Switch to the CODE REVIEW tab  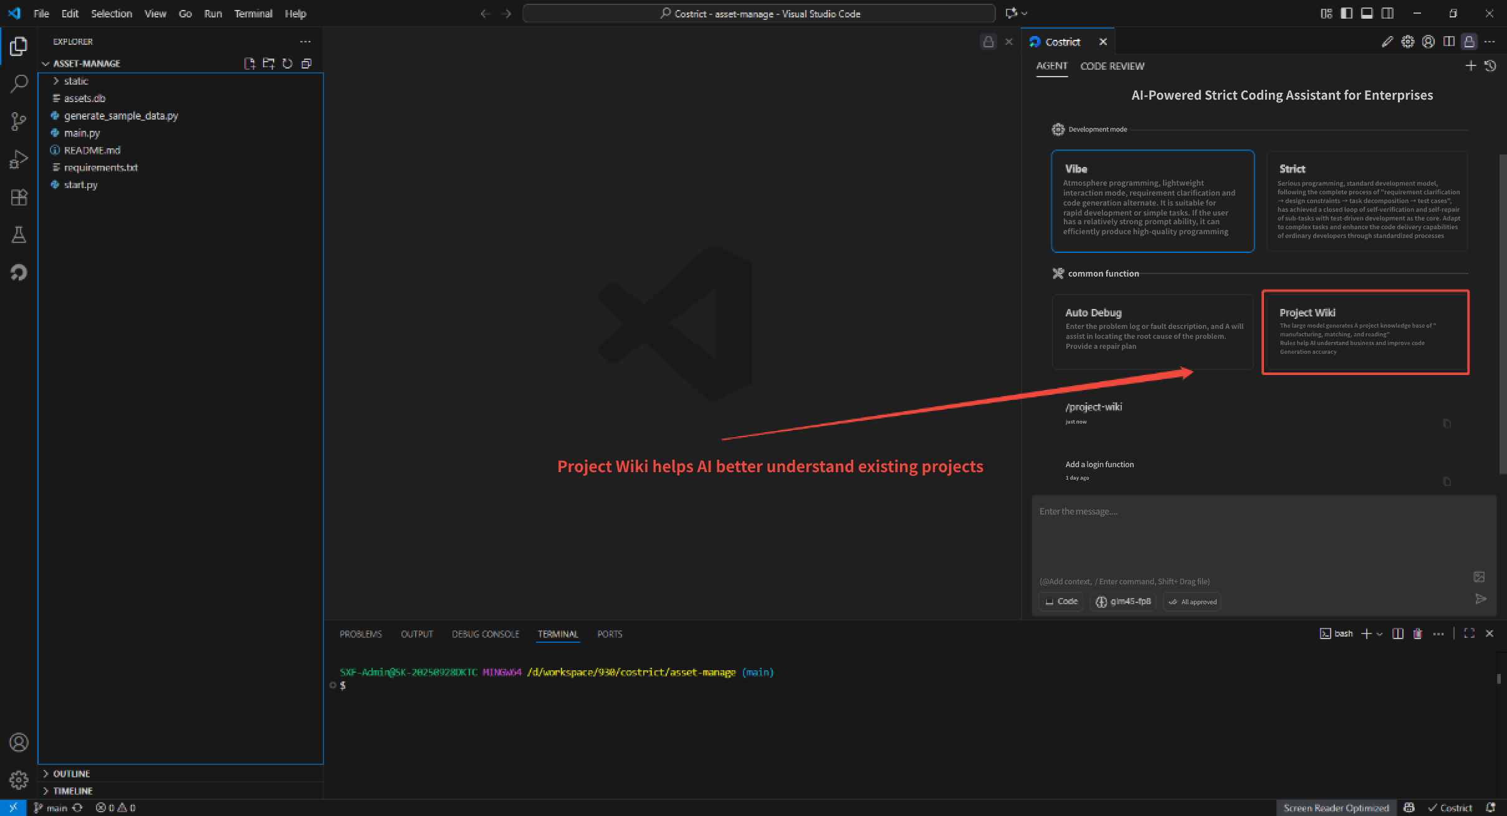[1111, 66]
